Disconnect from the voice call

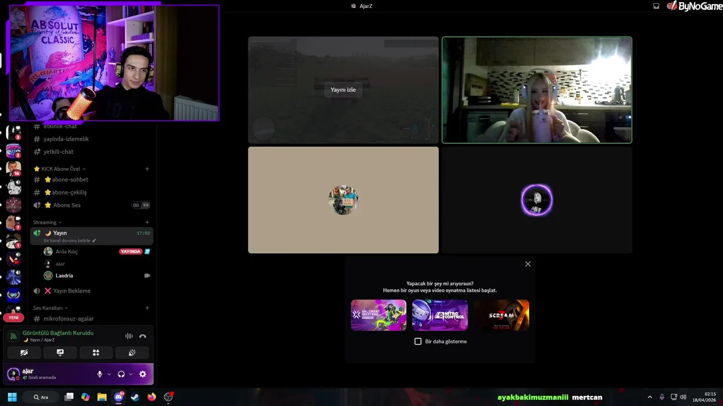tap(143, 336)
